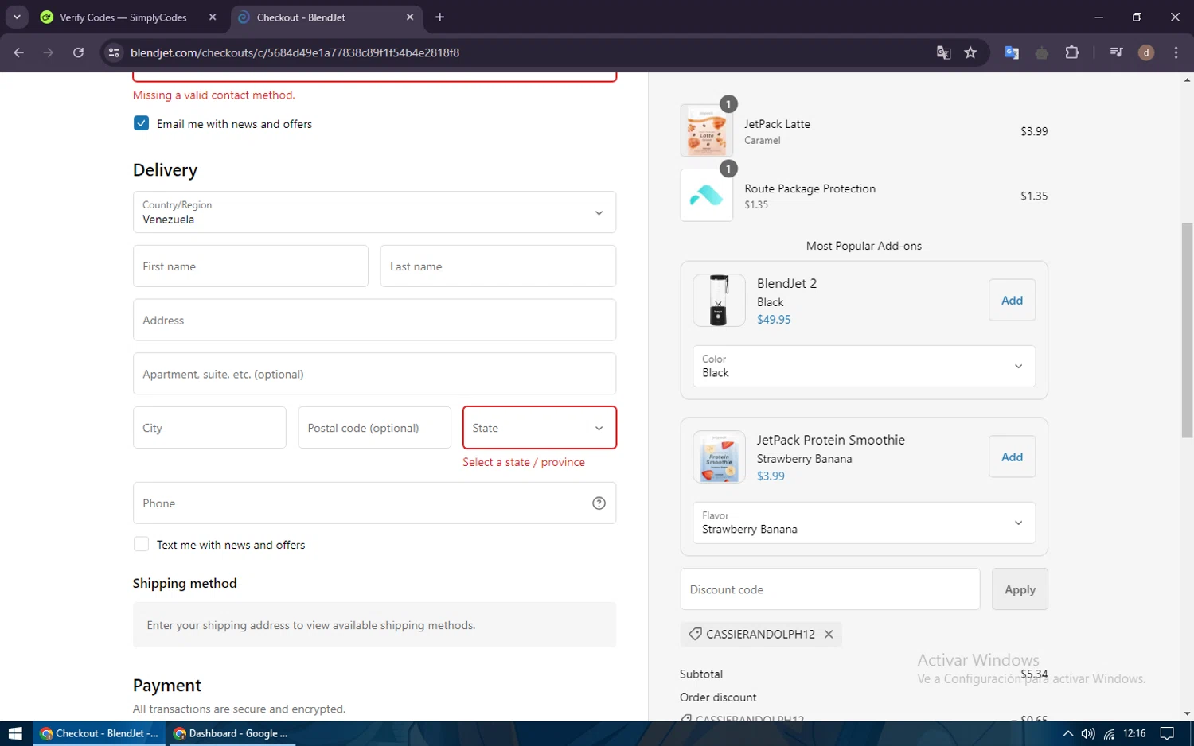Open the BlendJet 2 Color dropdown
The width and height of the screenshot is (1194, 746).
tap(864, 366)
